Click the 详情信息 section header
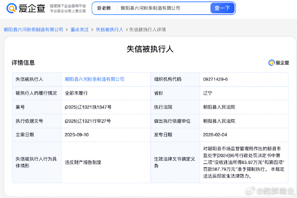The width and height of the screenshot is (297, 198). [23, 63]
